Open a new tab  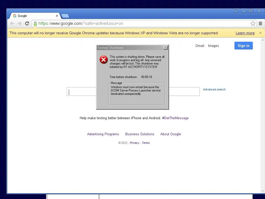(65, 16)
